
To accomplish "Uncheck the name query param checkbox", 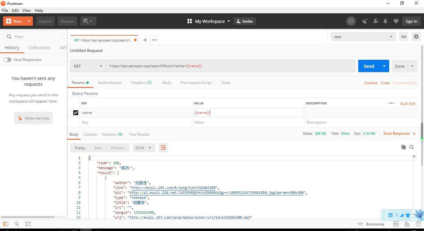I will point(75,113).
